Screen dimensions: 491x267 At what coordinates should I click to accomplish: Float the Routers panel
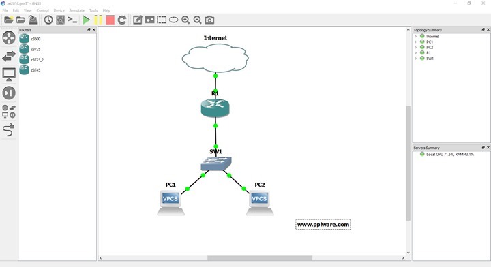[89, 30]
